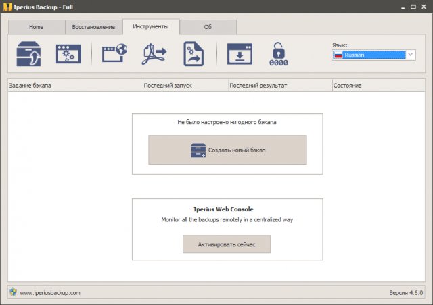Click the web globe window toolbar icon
This screenshot has height=305, width=433.
point(114,54)
